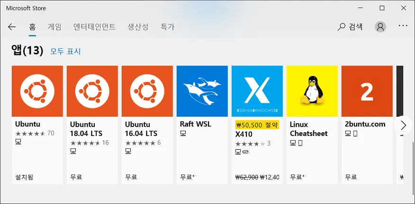Click the Ubuntu 16.04 LTS title text

coord(141,129)
